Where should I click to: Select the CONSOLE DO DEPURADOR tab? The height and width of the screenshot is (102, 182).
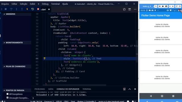coord(68,89)
